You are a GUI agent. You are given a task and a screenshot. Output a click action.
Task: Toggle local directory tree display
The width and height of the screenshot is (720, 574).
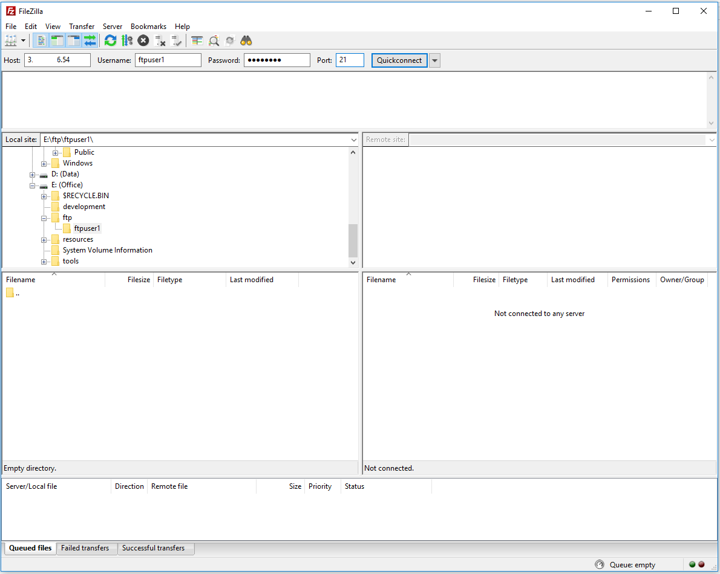(57, 41)
